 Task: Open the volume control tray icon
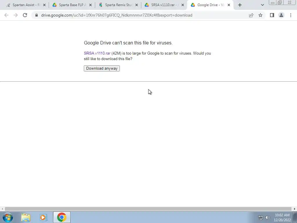(267, 217)
